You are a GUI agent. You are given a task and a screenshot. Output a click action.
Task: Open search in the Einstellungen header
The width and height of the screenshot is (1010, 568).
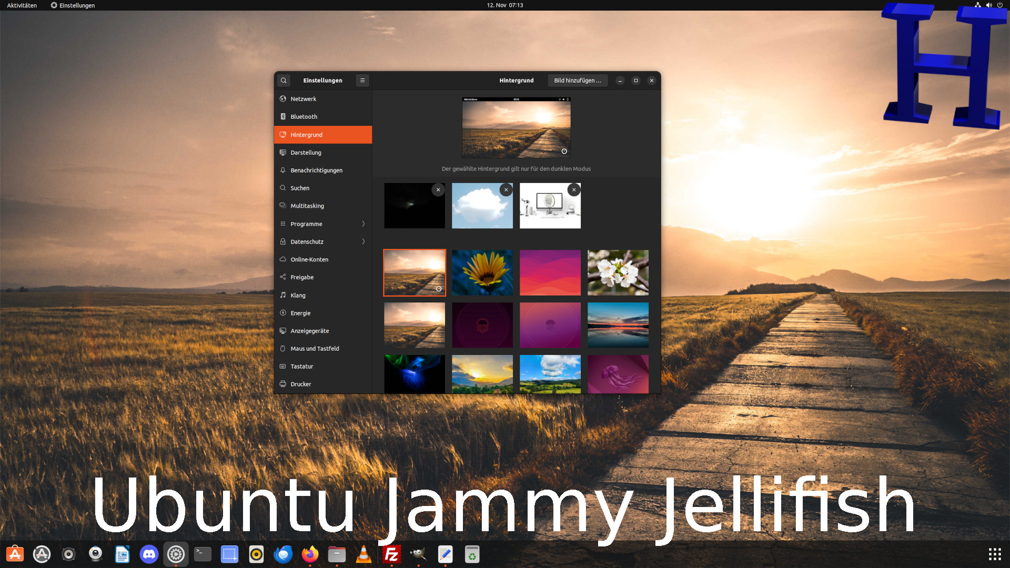[284, 80]
